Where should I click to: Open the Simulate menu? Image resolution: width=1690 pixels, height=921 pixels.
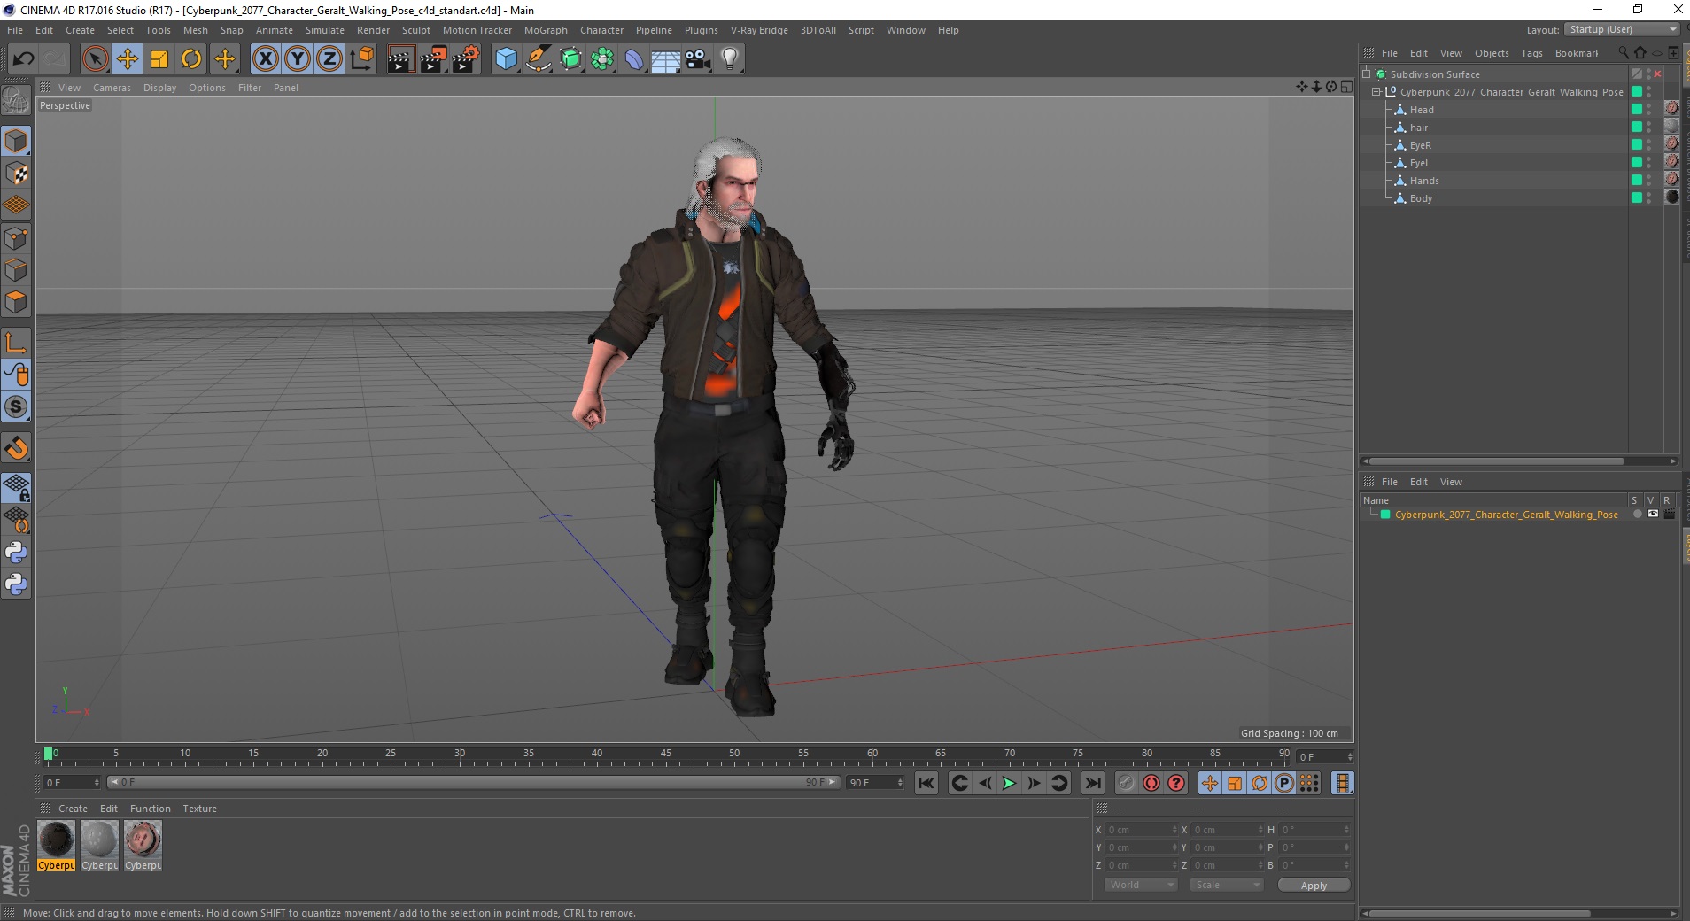coord(325,30)
